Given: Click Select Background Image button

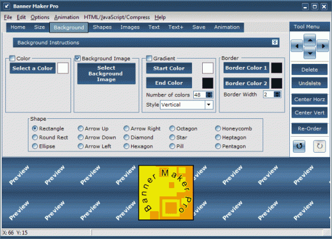Looking at the screenshot, I should coord(106,73).
